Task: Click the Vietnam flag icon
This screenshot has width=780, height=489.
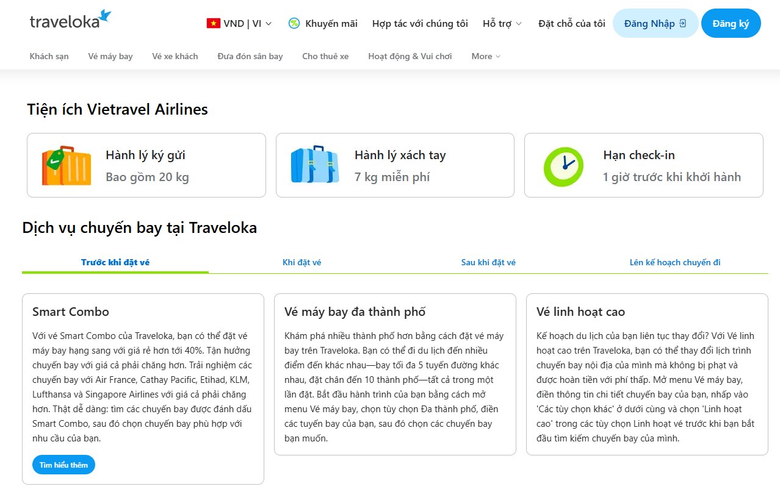Action: coord(213,24)
